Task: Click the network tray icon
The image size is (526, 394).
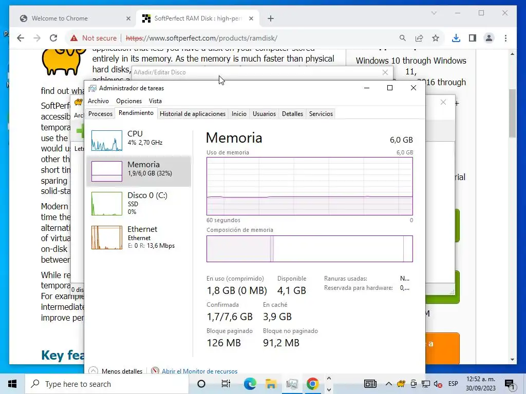Action: (x=426, y=384)
